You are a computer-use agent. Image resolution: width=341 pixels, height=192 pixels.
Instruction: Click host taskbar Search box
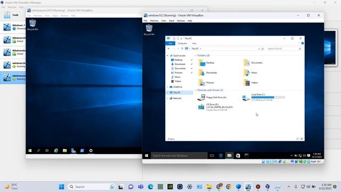click(x=91, y=187)
